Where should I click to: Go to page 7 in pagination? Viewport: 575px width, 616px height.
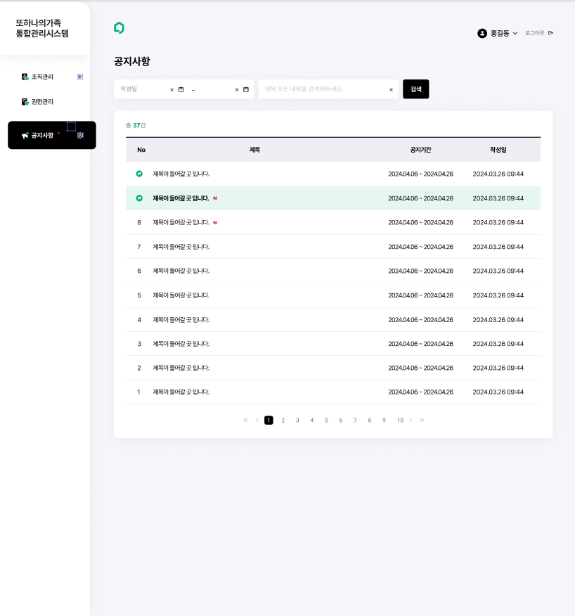355,421
